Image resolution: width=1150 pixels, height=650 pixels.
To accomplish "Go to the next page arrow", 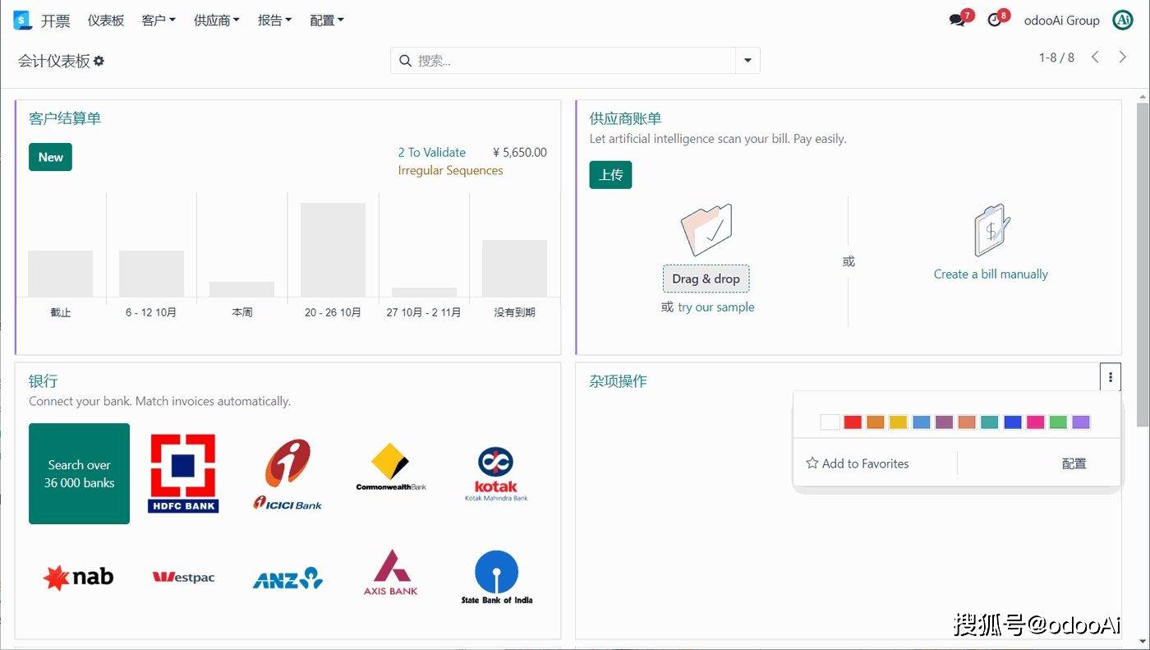I will (x=1123, y=57).
